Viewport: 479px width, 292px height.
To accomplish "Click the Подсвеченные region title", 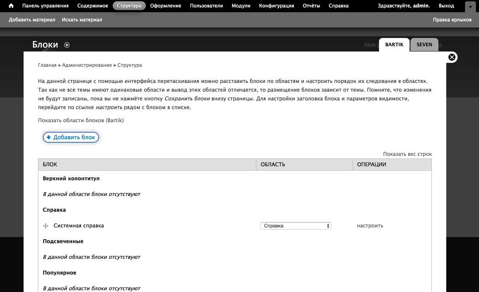I will pos(63,241).
